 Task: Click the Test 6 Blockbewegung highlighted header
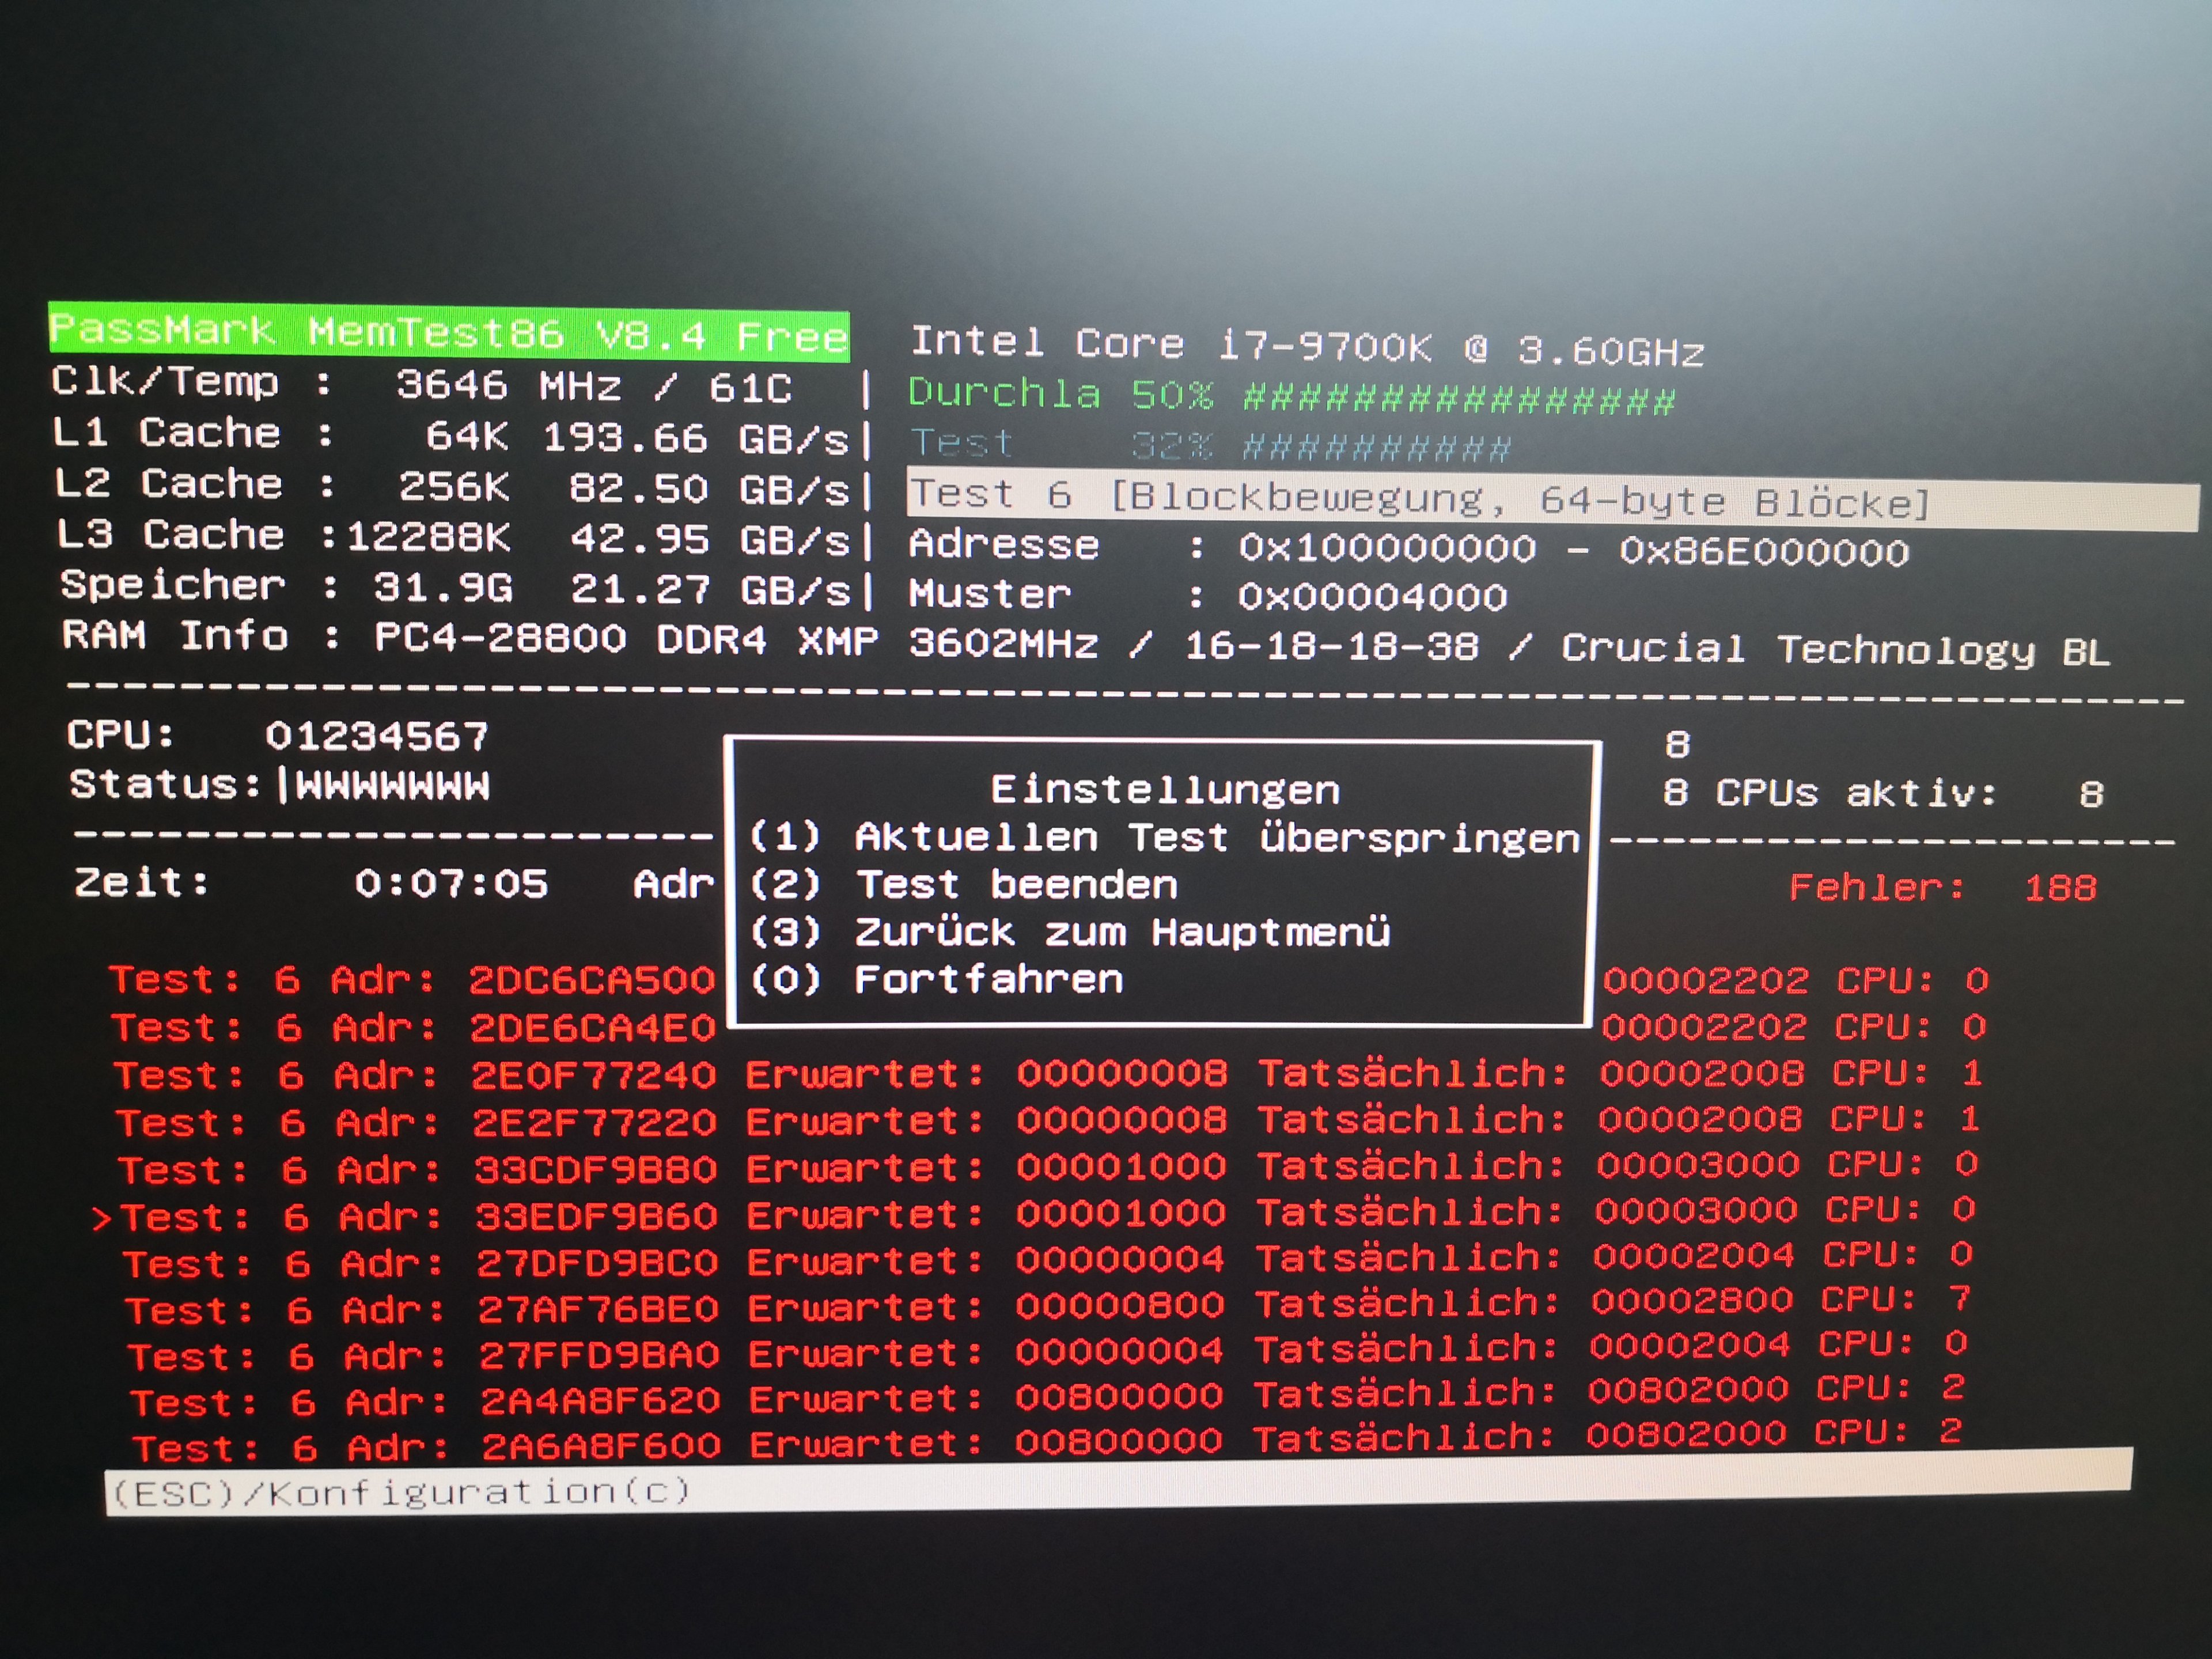pos(1420,498)
